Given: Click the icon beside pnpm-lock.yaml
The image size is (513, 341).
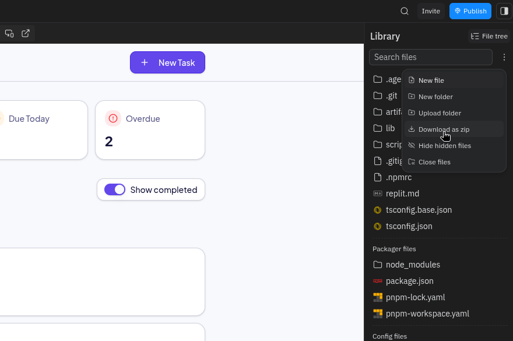Looking at the screenshot, I should coord(378,297).
